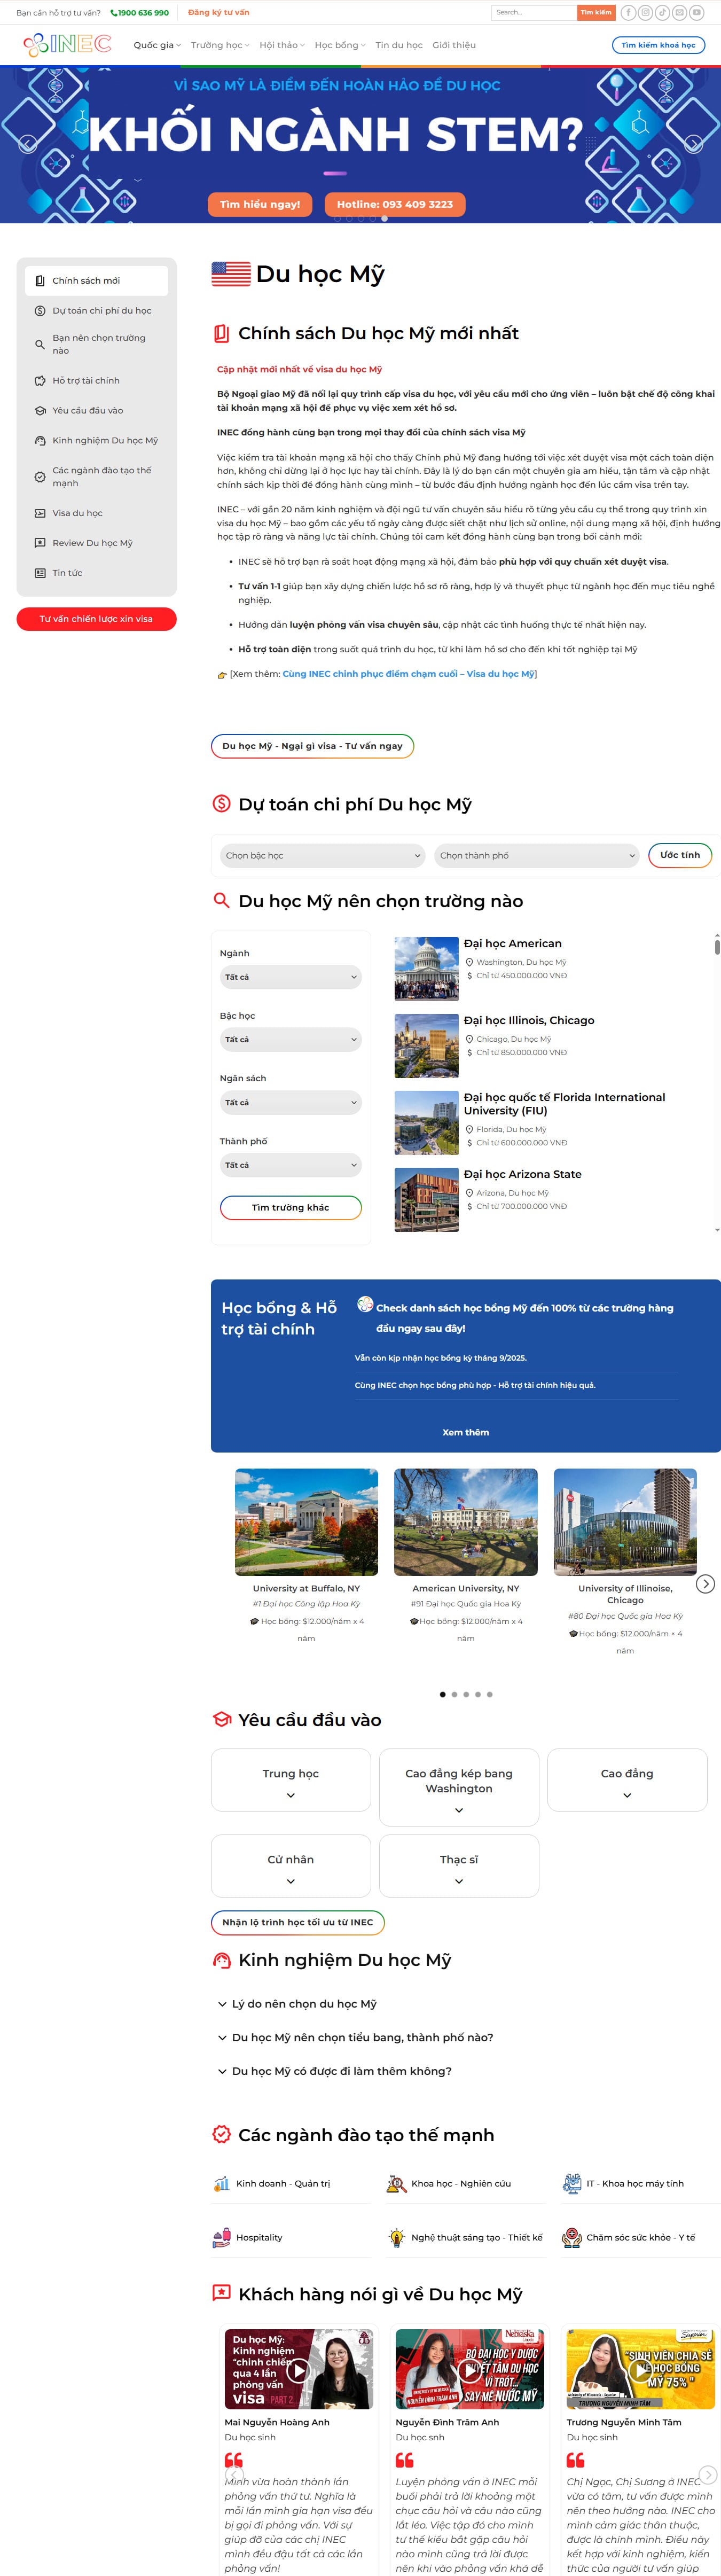The width and height of the screenshot is (721, 2576).
Task: Play Mai Nguyễn Hoàng Anh testimonial video
Action: tap(298, 2370)
